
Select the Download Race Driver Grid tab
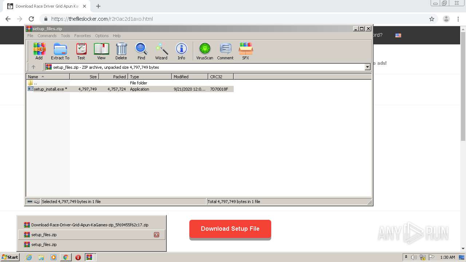[47, 6]
